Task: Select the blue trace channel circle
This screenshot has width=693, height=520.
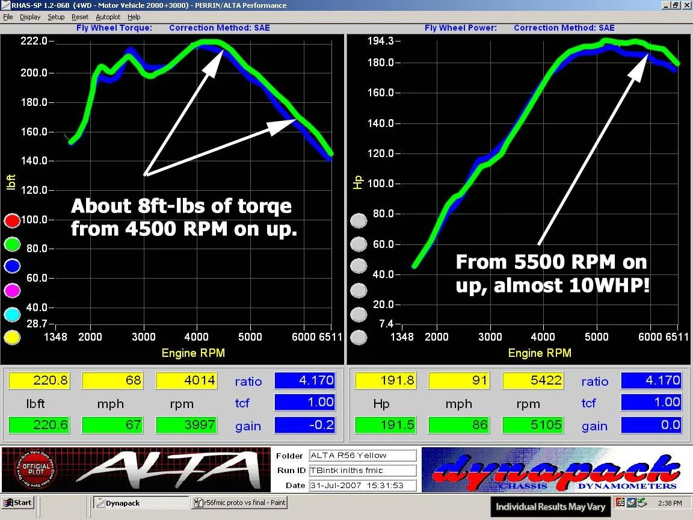Action: pyautogui.click(x=12, y=266)
